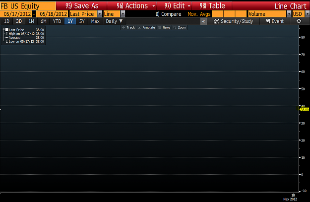Open the 98) Table view
This screenshot has height=202, width=310.
point(212,6)
